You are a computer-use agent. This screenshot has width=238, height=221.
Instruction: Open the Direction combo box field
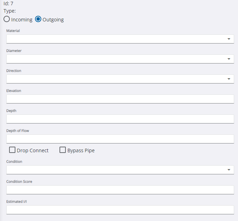(x=115, y=79)
